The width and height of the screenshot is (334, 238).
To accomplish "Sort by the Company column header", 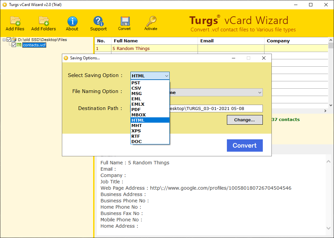I will (x=296, y=41).
